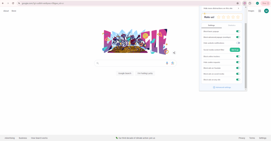
Task: Open the Advertising footer link
Action: 10,138
